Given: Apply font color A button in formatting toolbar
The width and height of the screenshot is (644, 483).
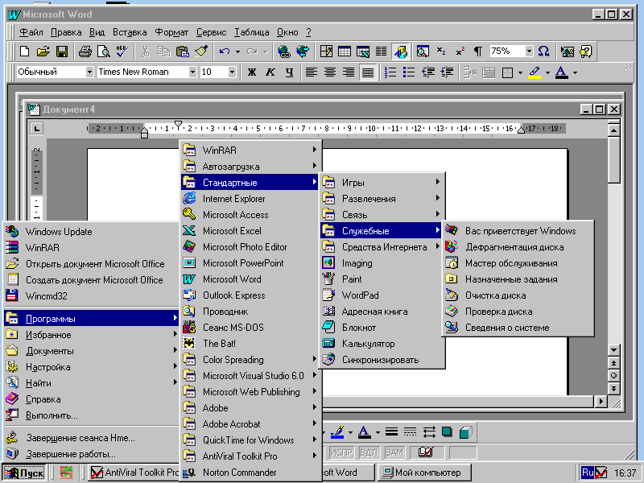Looking at the screenshot, I should click(x=561, y=72).
